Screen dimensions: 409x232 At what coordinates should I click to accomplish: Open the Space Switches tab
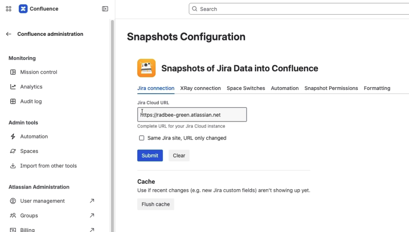coord(246,88)
